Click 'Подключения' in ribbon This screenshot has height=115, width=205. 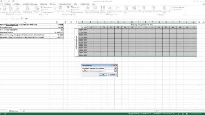(46, 7)
